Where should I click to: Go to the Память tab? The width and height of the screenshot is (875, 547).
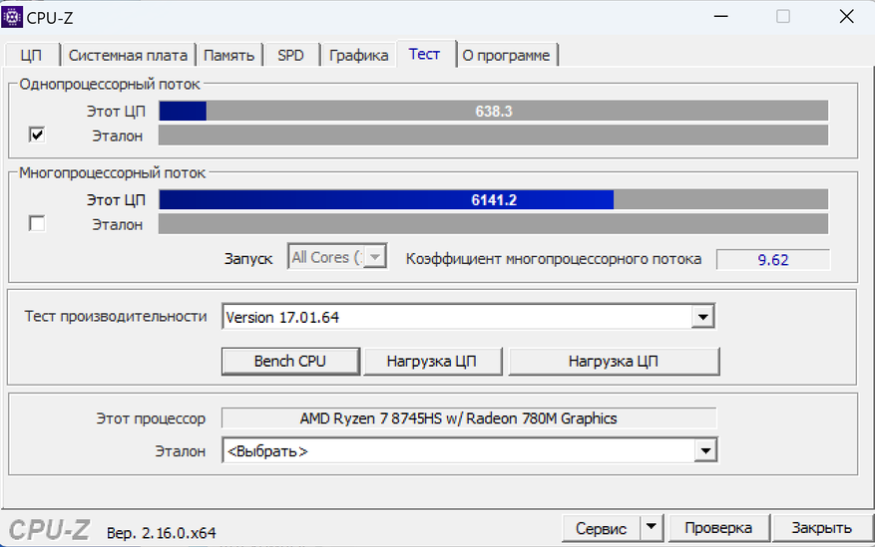click(228, 55)
